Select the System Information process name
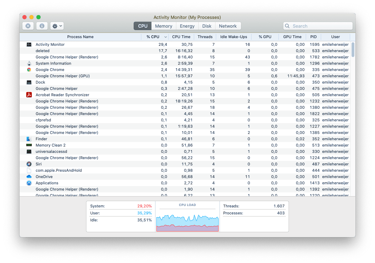375x263 pixels. pos(53,63)
